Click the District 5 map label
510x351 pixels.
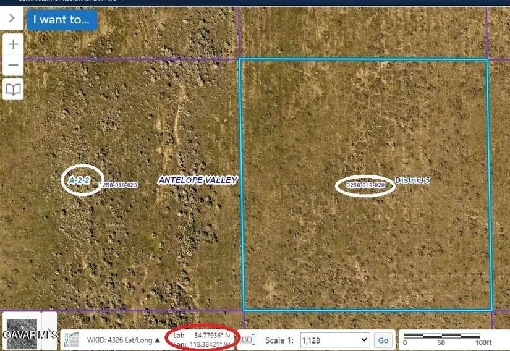click(x=412, y=180)
